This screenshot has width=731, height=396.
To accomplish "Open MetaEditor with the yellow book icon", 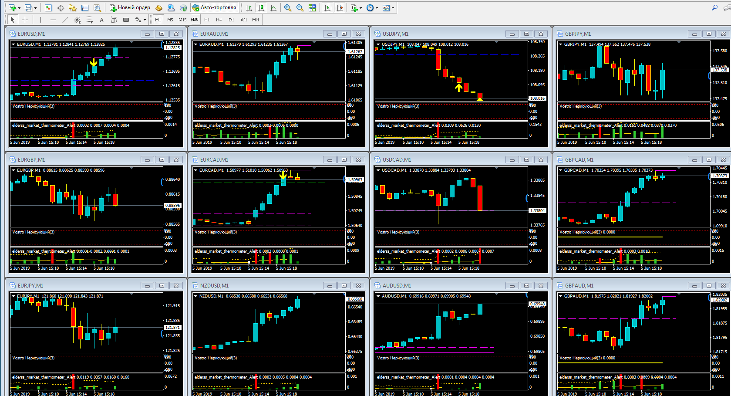I will [x=159, y=7].
